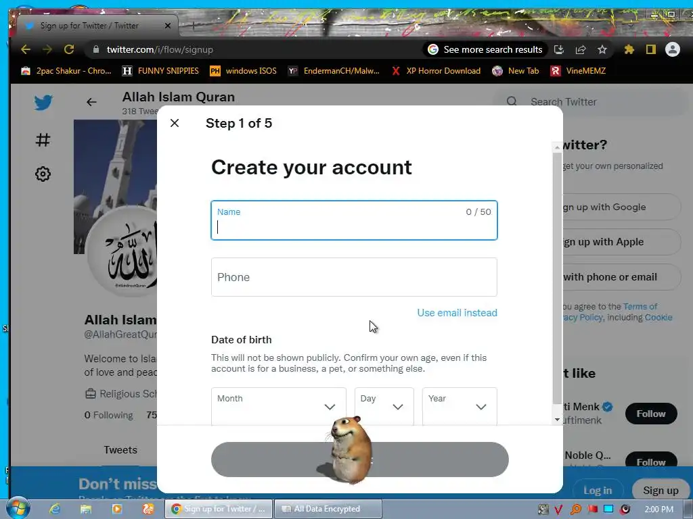Viewport: 693px width, 519px height.
Task: Click the Twitter bird logo
Action: click(x=43, y=103)
